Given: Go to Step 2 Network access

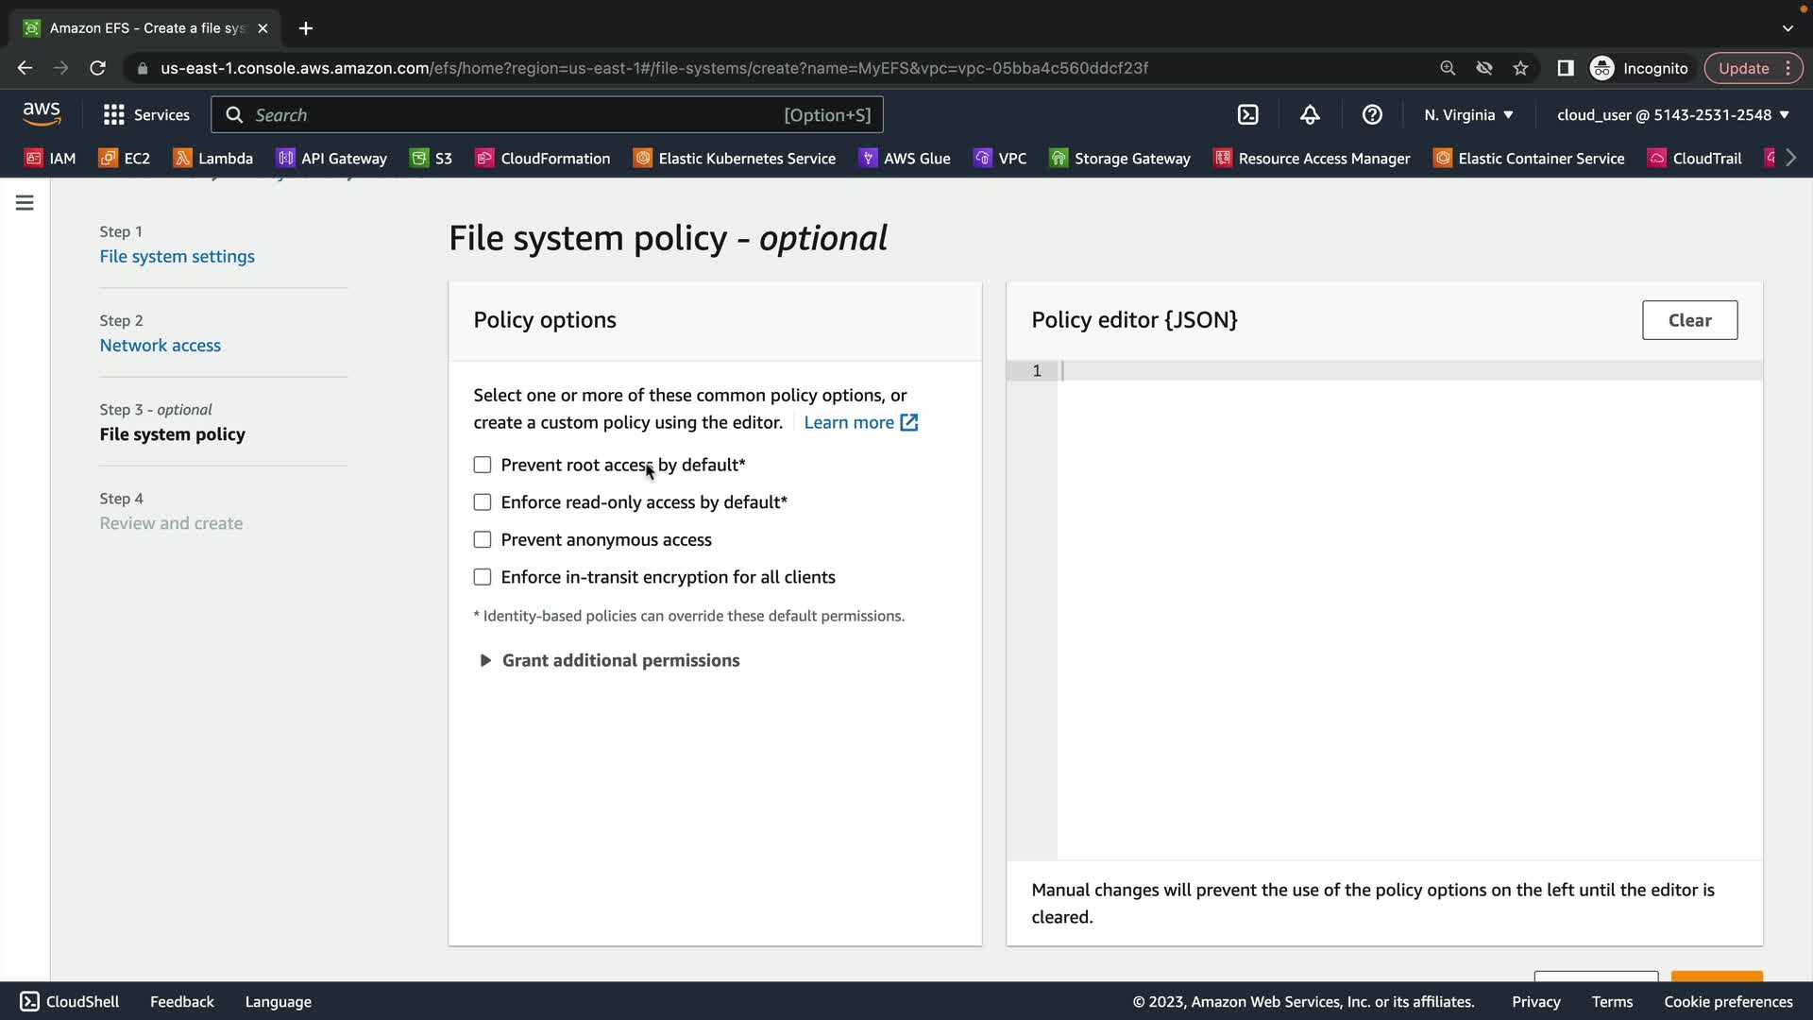Looking at the screenshot, I should click(x=160, y=345).
